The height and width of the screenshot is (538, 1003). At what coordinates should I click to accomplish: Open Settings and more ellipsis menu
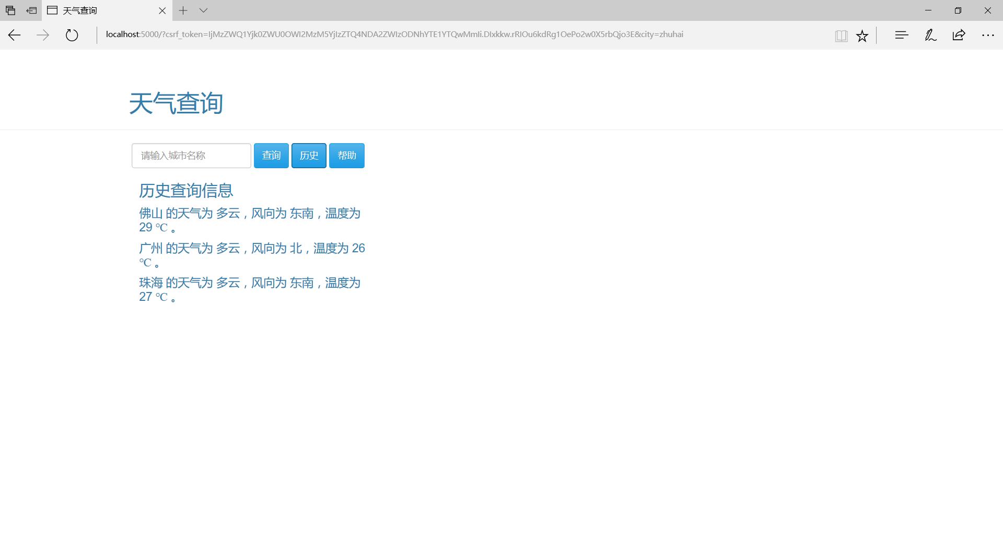click(x=987, y=35)
